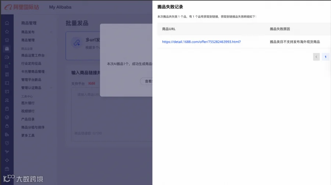Open the bar chart data icon
Screen dimensions: 331x185
pyautogui.click(x=7, y=66)
